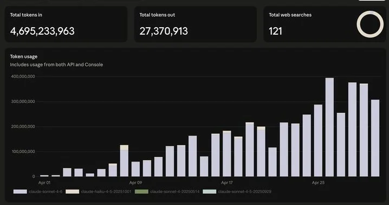Click the Apr 17 x-axis label
The height and width of the screenshot is (205, 389).
pyautogui.click(x=227, y=183)
